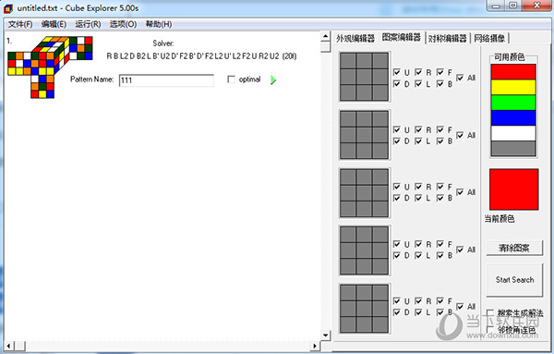Pick the yellow swatch in 可用颜色

[x=513, y=87]
